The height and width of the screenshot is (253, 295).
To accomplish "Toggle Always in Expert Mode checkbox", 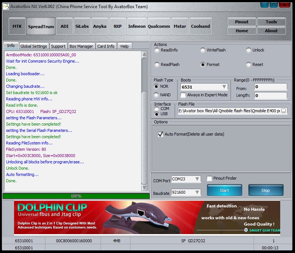I will 204,95.
